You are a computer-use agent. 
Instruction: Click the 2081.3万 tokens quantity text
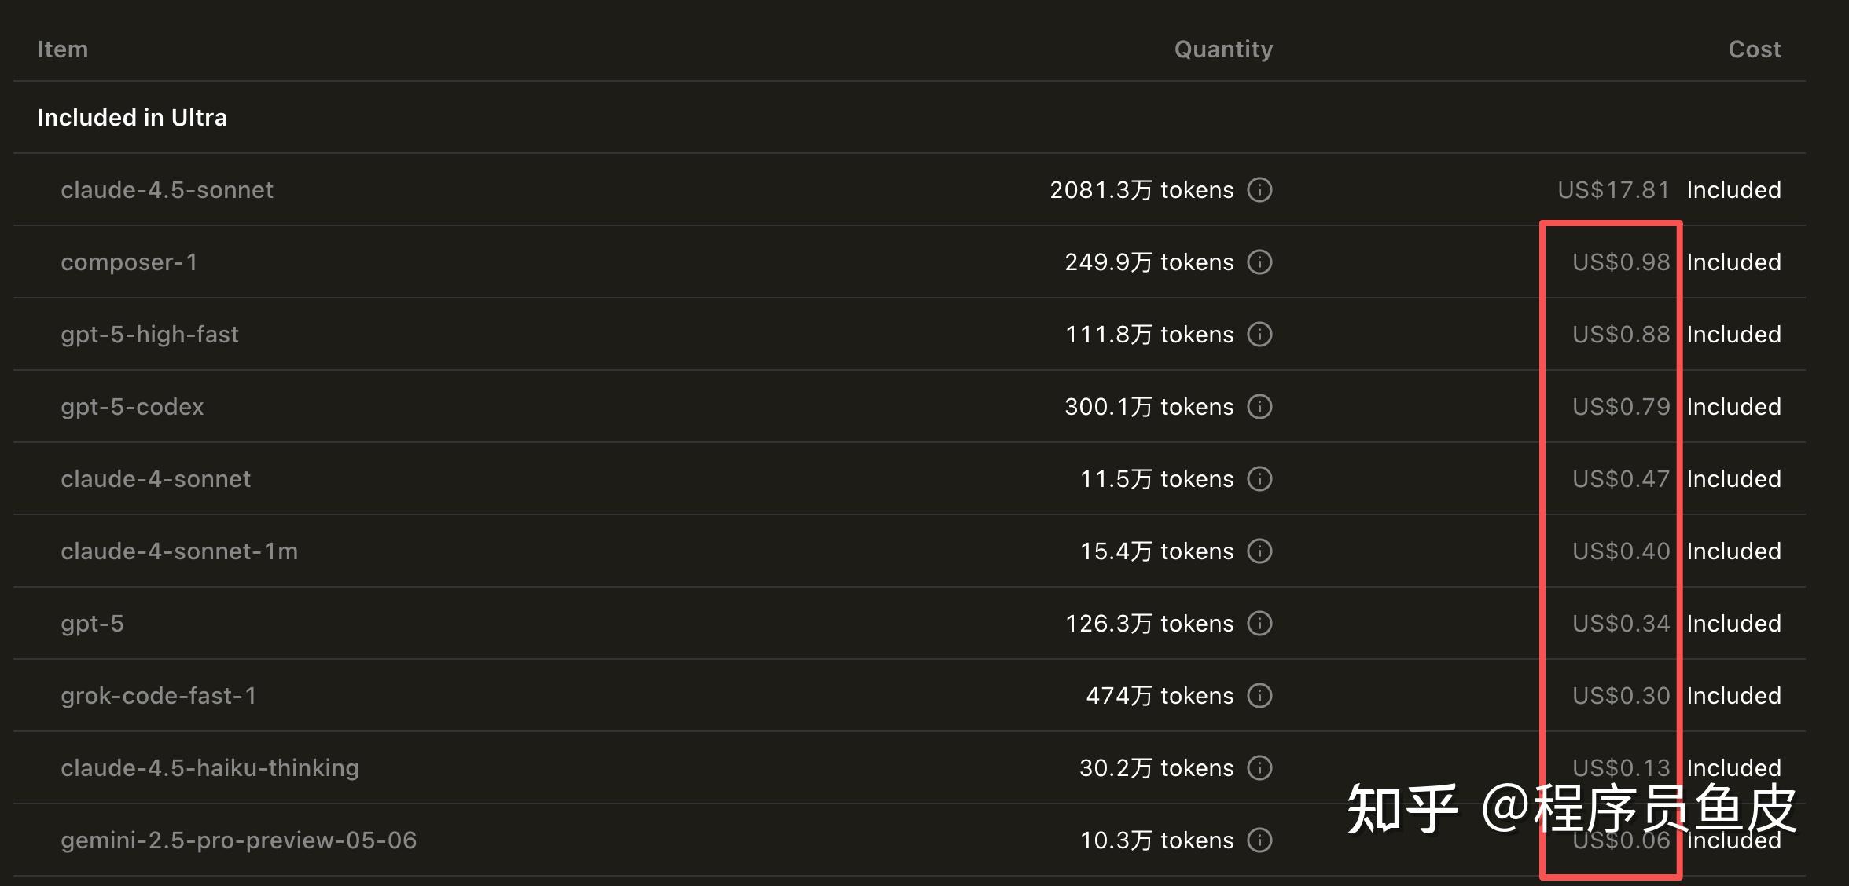[1141, 190]
